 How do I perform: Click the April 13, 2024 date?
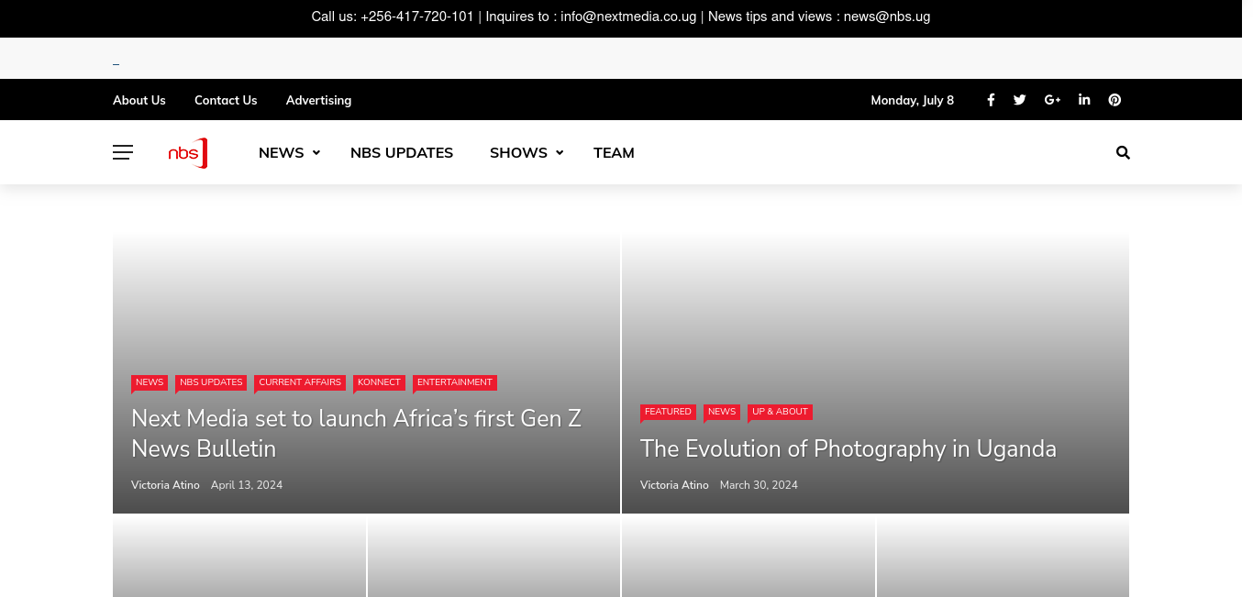(247, 485)
